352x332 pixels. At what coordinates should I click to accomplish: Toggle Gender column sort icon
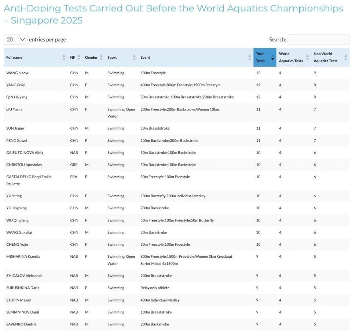tap(101, 57)
